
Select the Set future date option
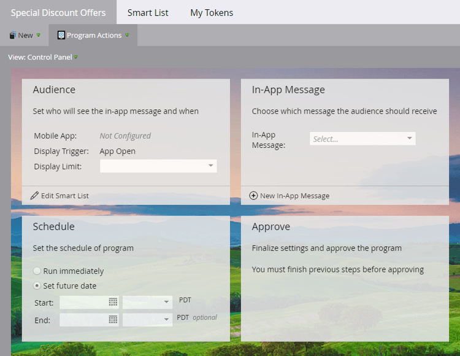pyautogui.click(x=37, y=285)
